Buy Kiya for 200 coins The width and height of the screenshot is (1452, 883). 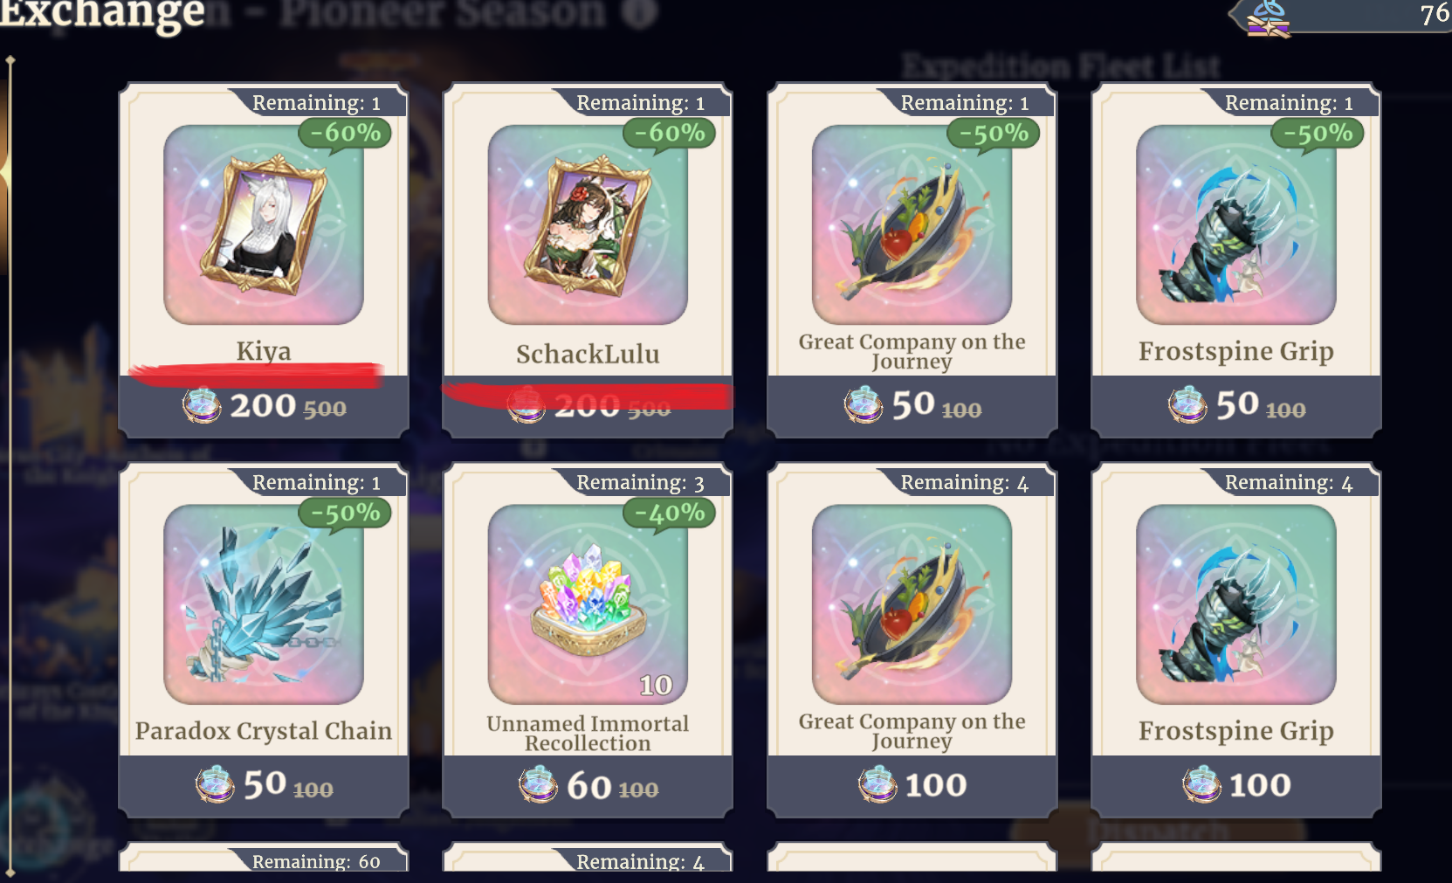click(264, 406)
